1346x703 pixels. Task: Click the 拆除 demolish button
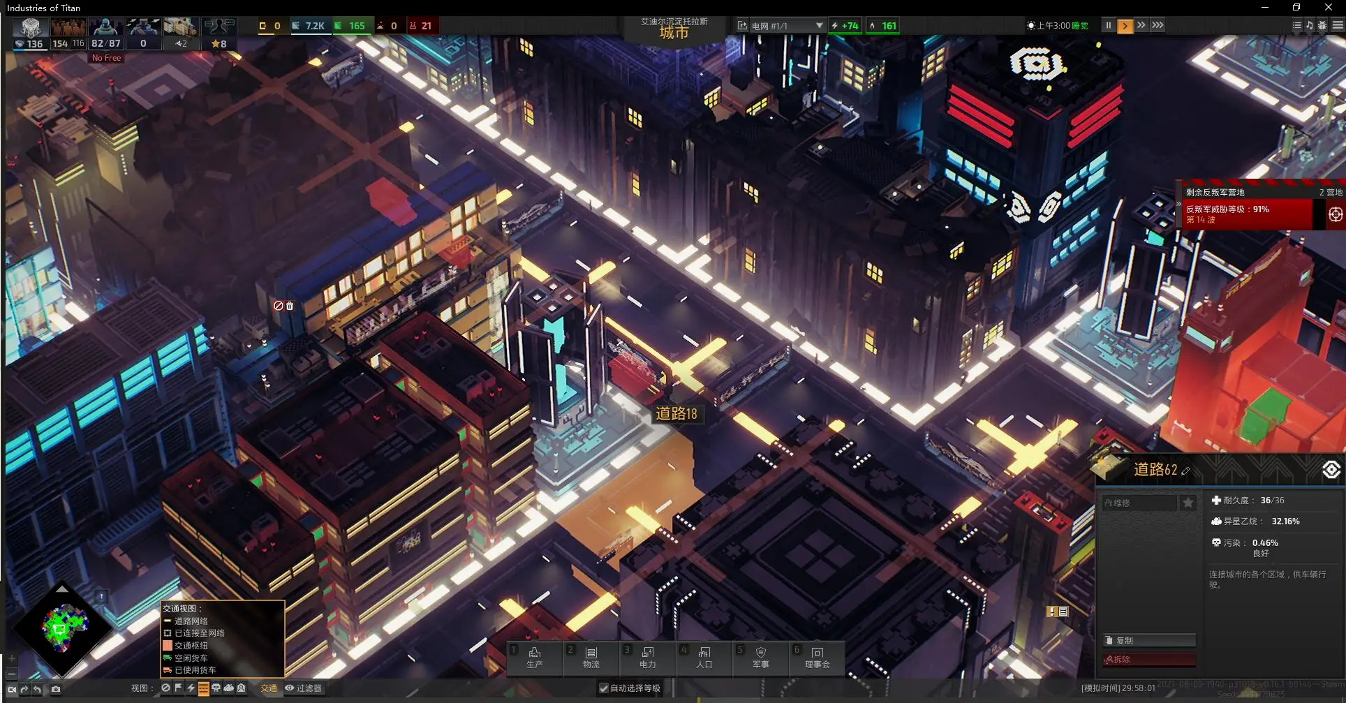(x=1149, y=659)
